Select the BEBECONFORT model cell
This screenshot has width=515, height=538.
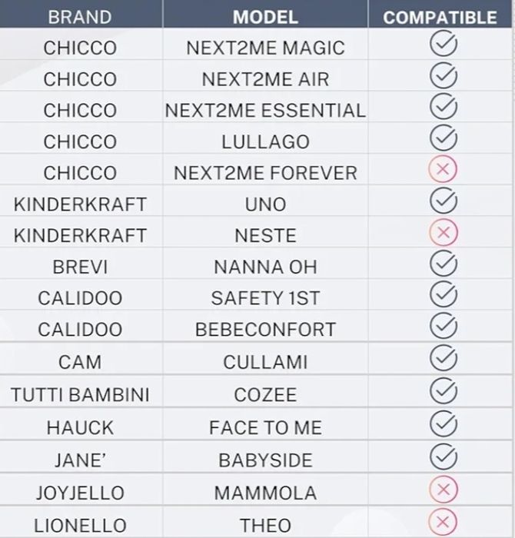pos(265,330)
